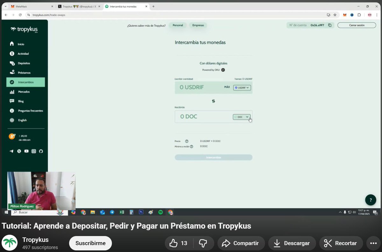
Task: Click the Preguntas frecuentes info icon
Action: 12,111
